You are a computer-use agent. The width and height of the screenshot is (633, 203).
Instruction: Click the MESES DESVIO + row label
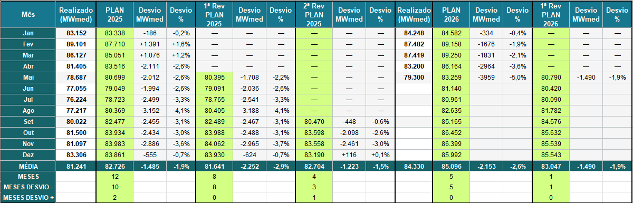tap(28, 198)
